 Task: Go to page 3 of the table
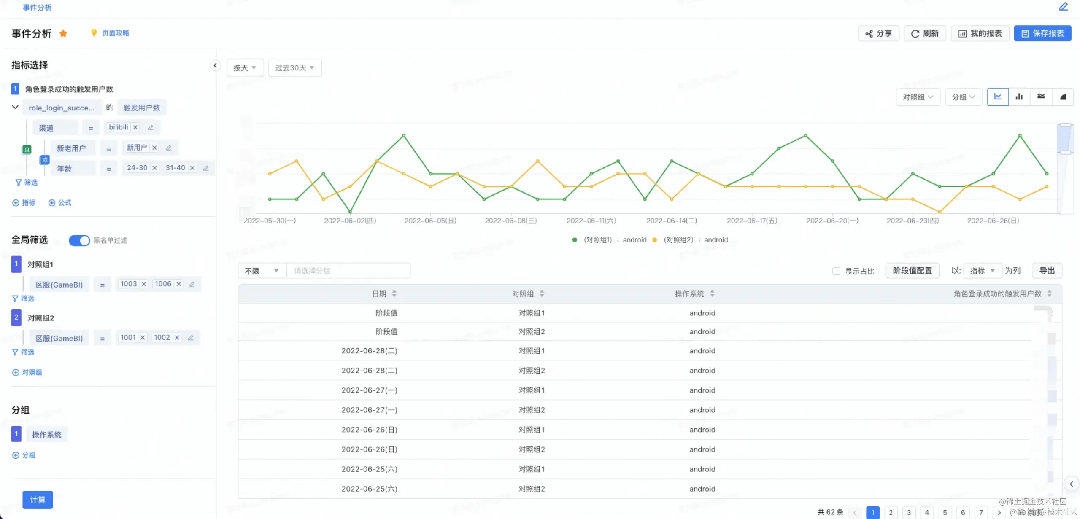pyautogui.click(x=909, y=512)
